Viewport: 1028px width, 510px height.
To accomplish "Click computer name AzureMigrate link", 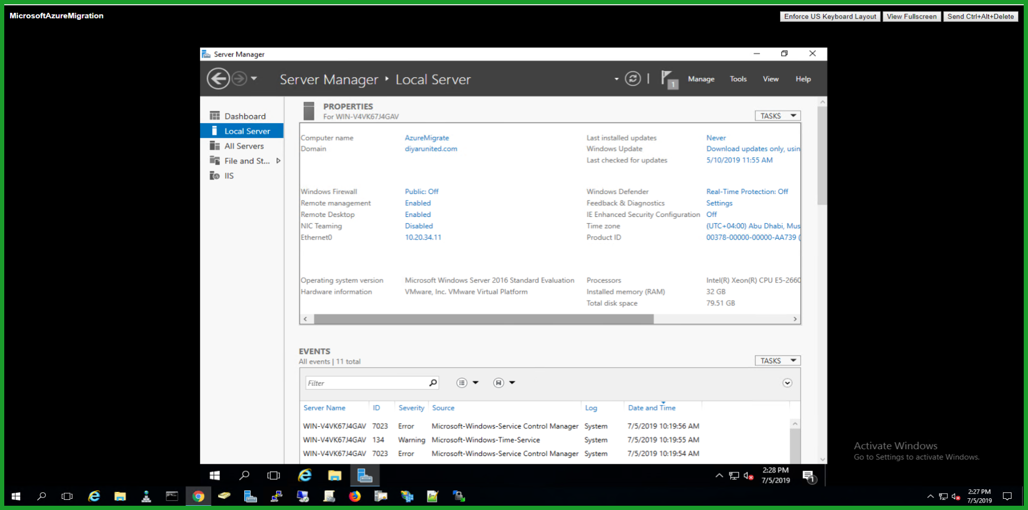I will [x=427, y=137].
